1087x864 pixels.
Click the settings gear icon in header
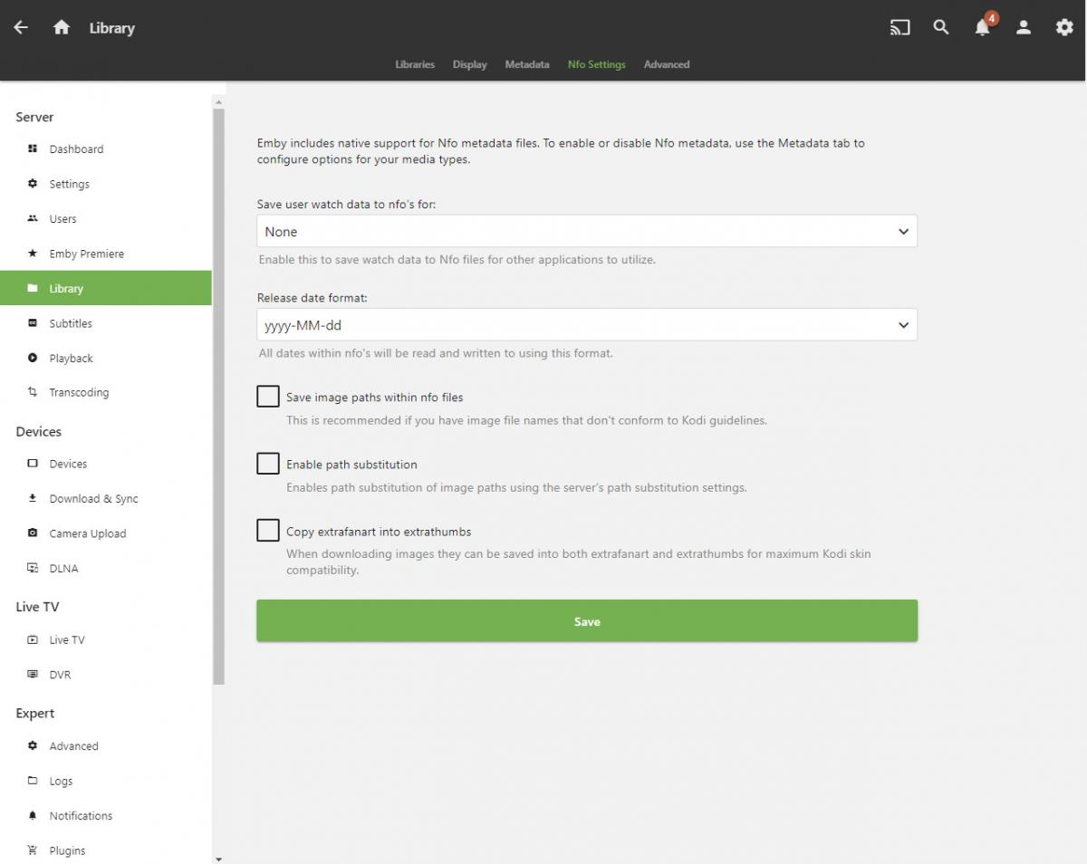[1064, 27]
